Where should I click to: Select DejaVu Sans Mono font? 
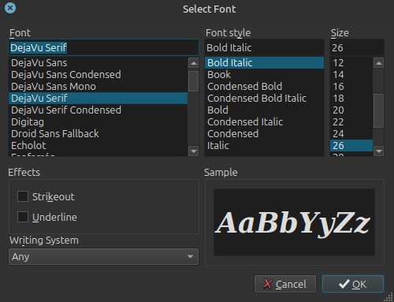98,87
